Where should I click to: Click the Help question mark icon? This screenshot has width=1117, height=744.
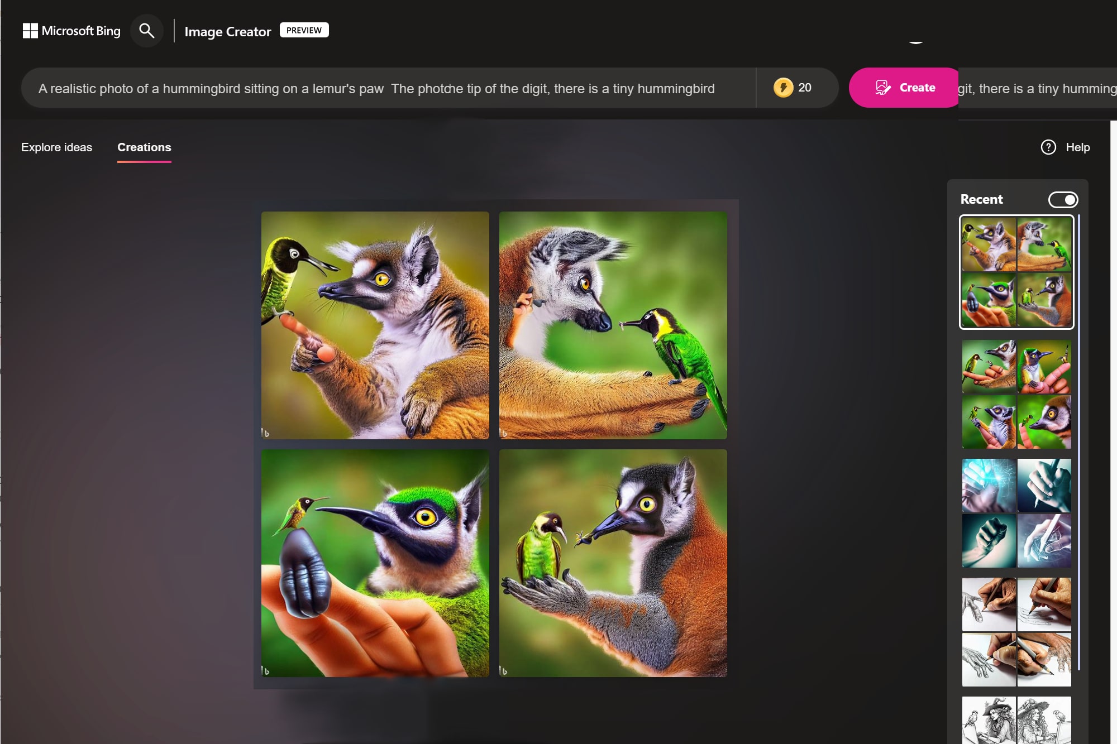1049,147
